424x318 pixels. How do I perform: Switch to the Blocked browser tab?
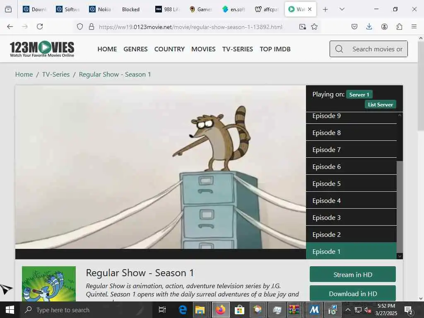coord(131,10)
